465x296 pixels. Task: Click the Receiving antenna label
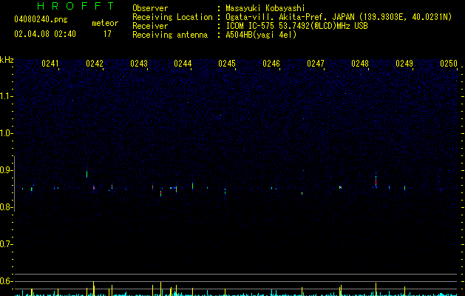coord(170,35)
